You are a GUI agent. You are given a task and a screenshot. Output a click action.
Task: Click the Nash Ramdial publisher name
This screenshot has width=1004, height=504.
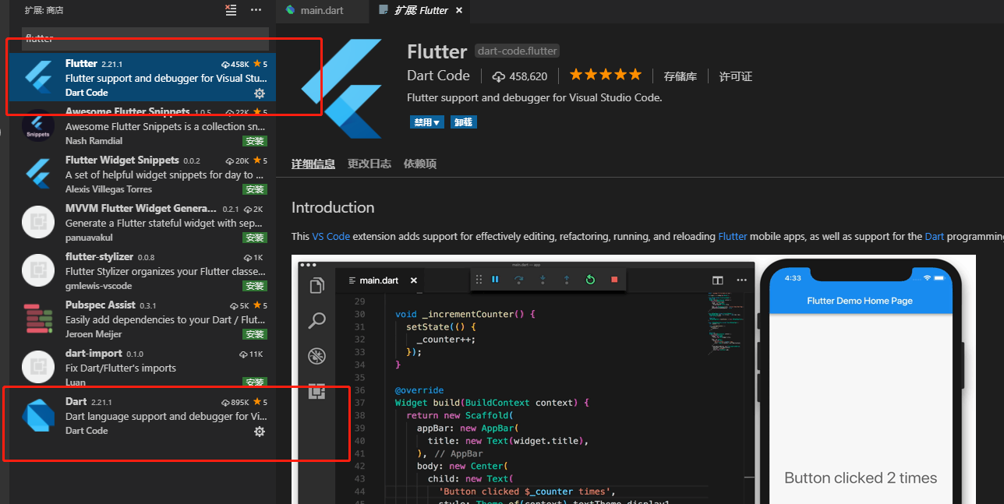click(94, 141)
